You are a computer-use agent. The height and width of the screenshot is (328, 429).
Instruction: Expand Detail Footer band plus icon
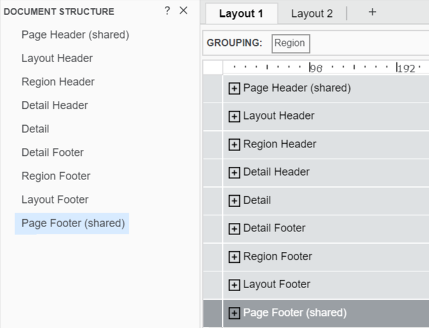click(x=234, y=229)
